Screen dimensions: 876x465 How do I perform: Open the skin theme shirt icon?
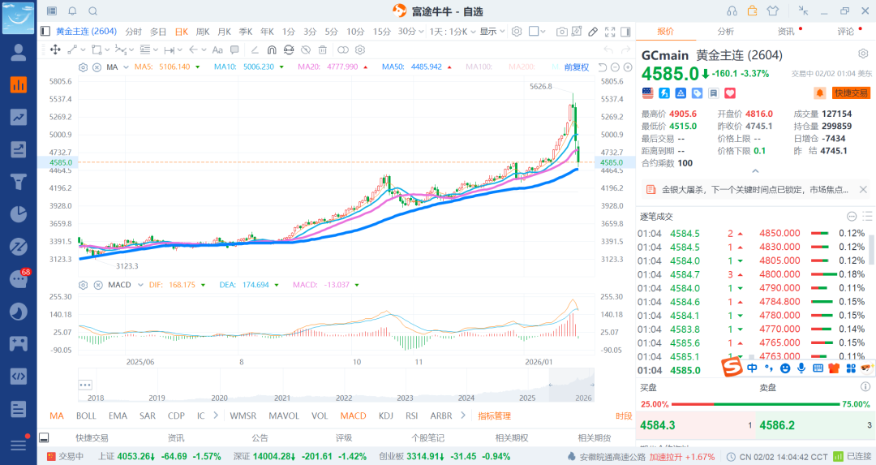pos(773,11)
